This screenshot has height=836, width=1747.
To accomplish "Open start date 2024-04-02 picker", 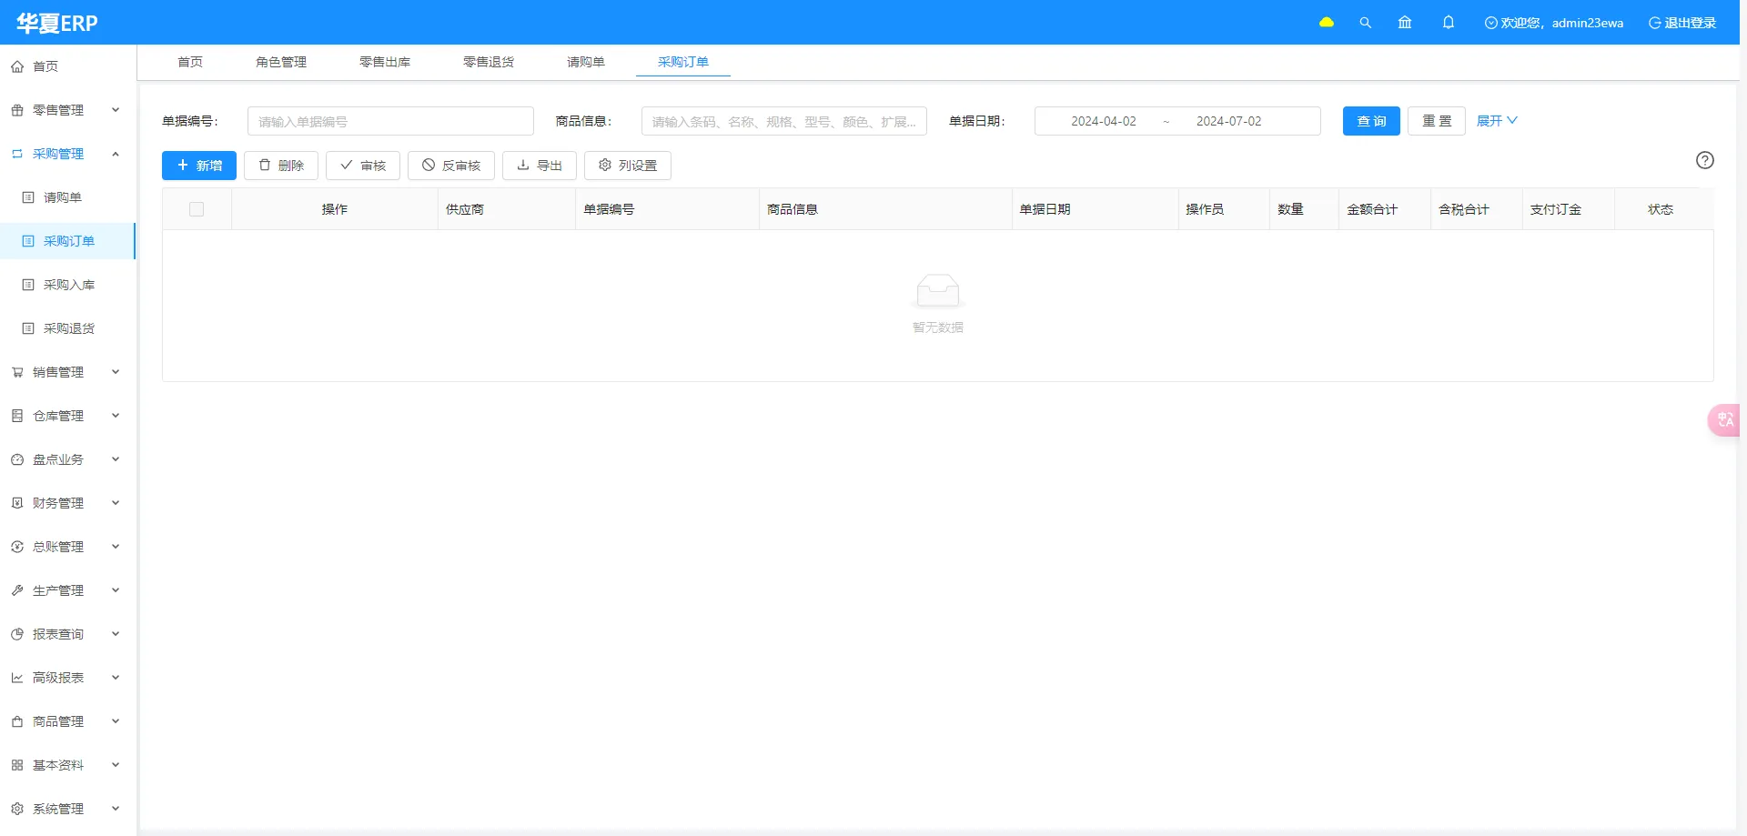I will pos(1103,121).
